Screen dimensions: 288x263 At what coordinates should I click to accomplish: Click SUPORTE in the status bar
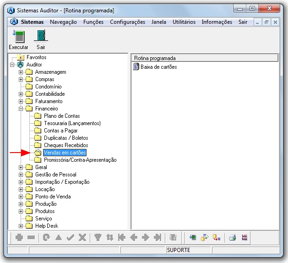click(x=179, y=250)
